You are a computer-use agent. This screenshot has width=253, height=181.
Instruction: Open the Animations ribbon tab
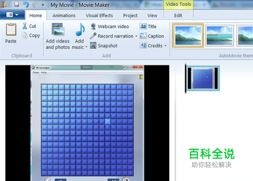point(64,15)
